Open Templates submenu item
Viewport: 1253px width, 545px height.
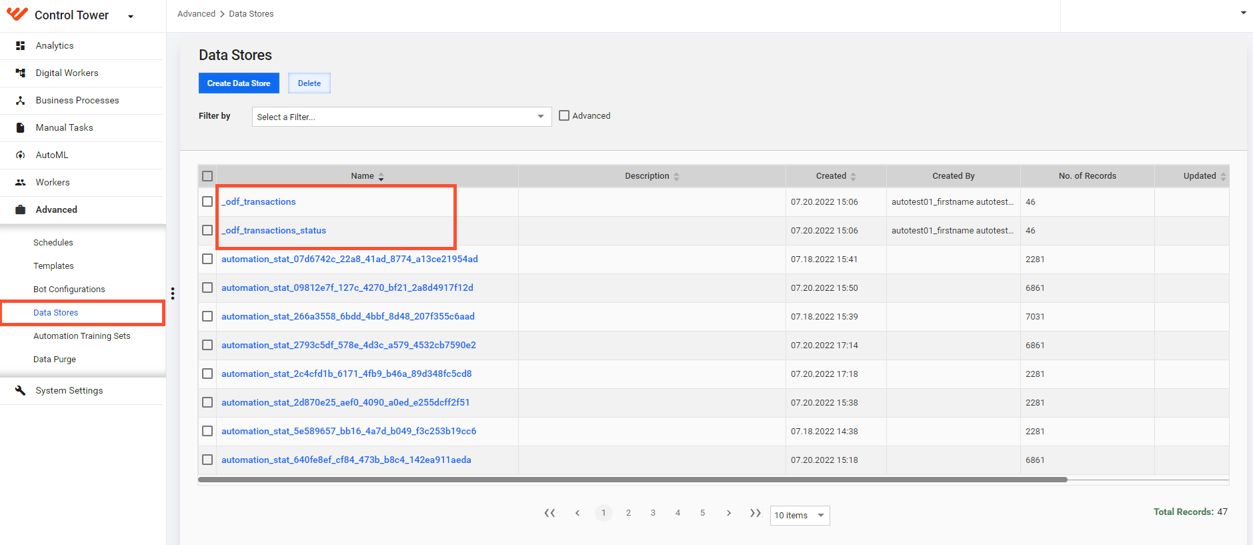pyautogui.click(x=53, y=265)
